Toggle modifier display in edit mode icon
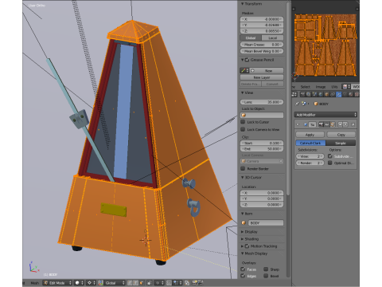Viewport: 382px width, 287px height. coord(333,124)
